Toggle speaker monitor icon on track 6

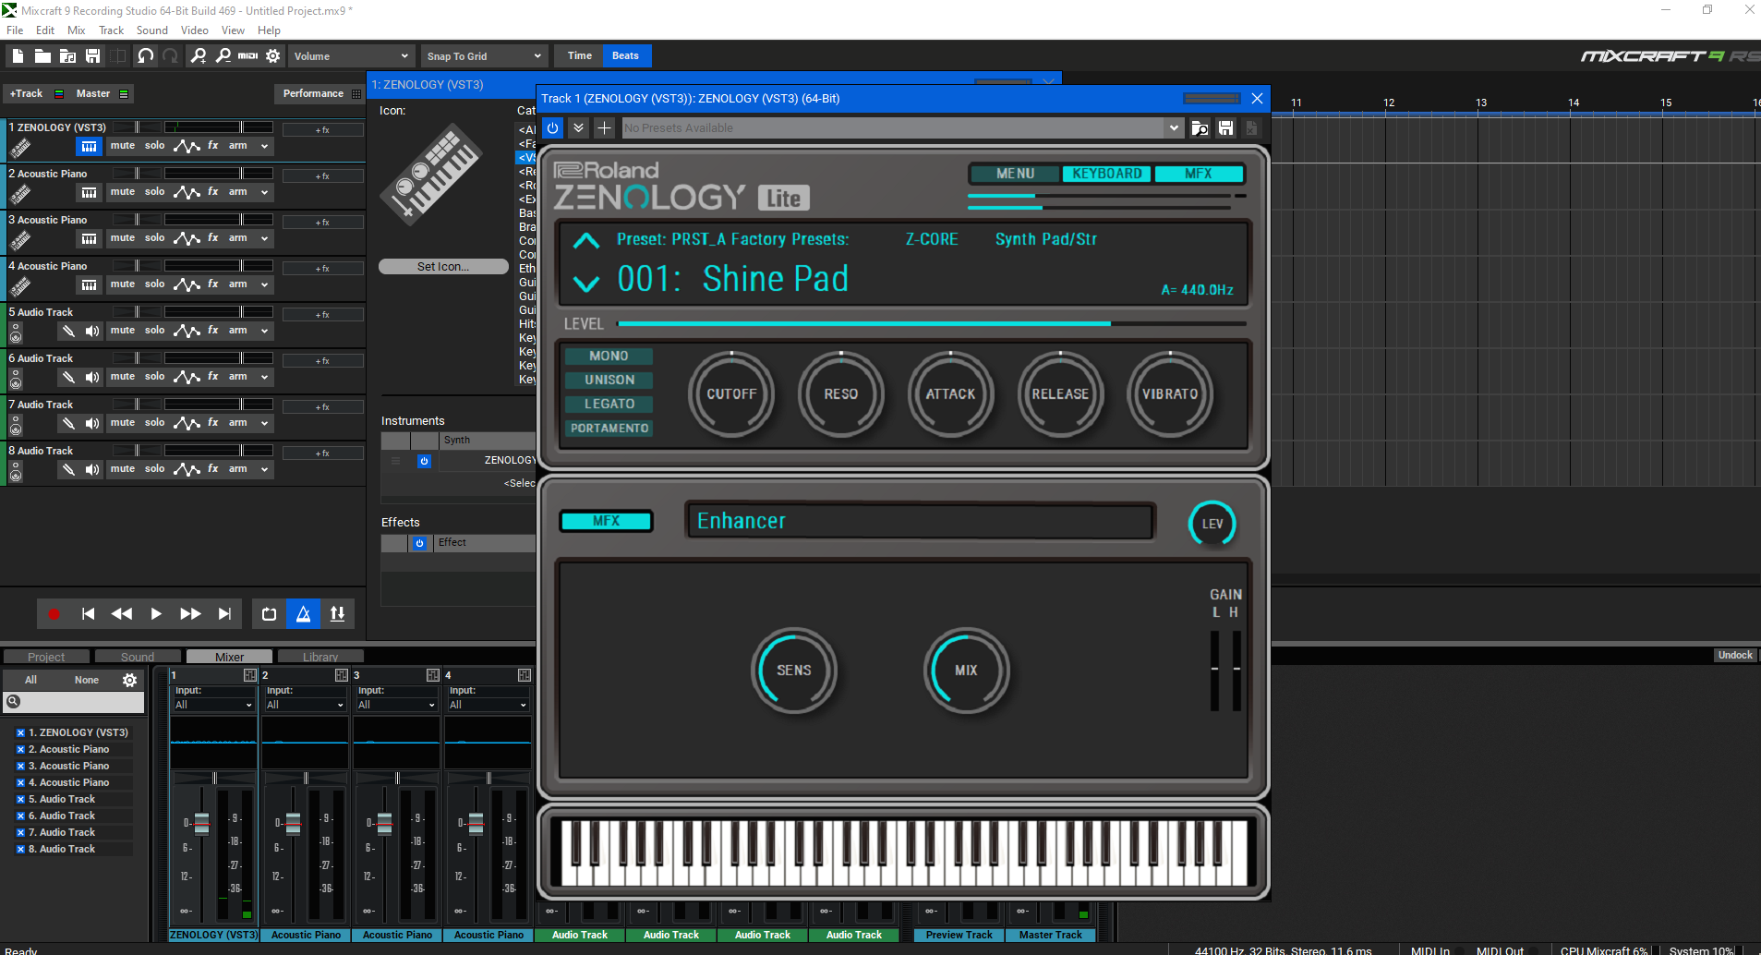pyautogui.click(x=92, y=377)
